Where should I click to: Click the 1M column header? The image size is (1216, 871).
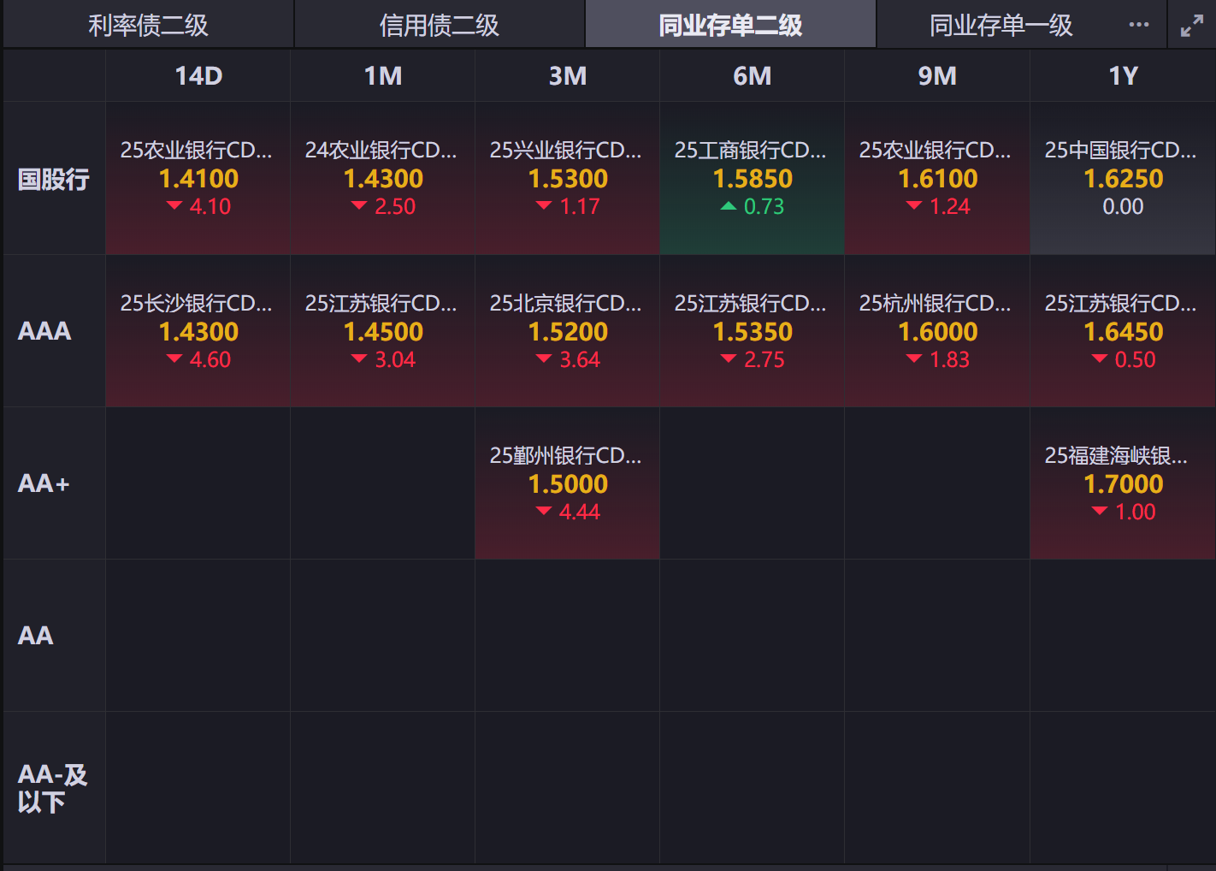(383, 76)
